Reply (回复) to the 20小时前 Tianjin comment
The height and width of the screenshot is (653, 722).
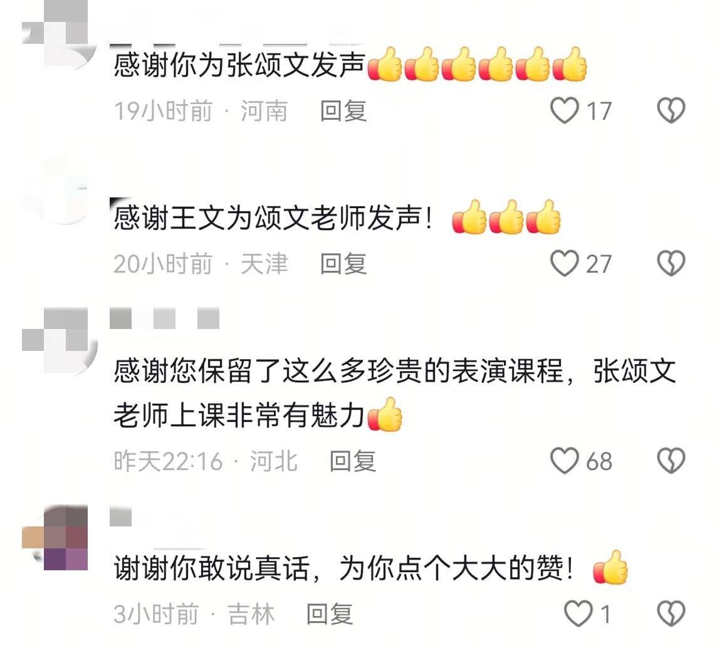point(343,264)
